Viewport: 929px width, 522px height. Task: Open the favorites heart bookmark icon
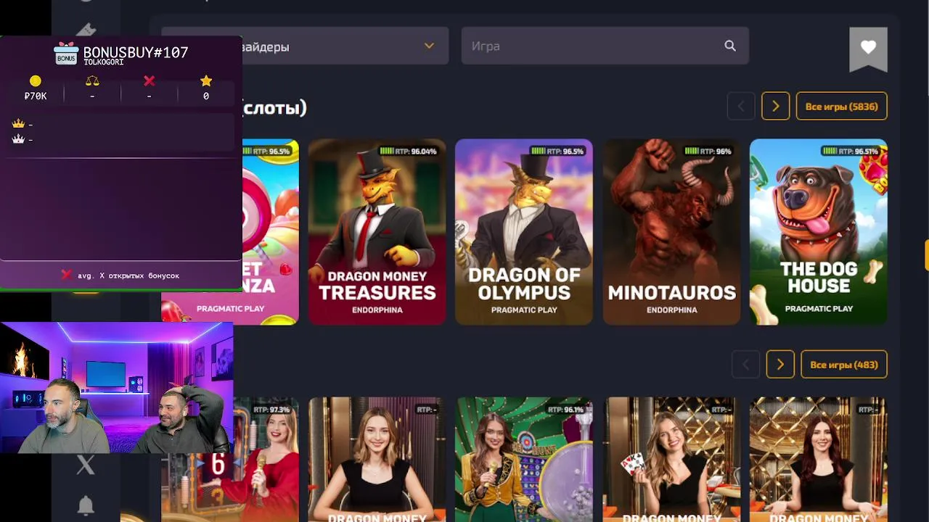[x=868, y=48]
